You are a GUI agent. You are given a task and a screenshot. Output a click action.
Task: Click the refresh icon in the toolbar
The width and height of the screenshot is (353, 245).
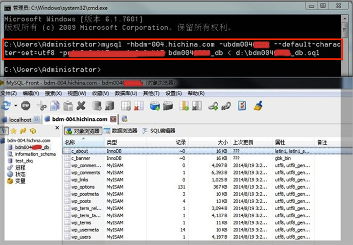7,105
